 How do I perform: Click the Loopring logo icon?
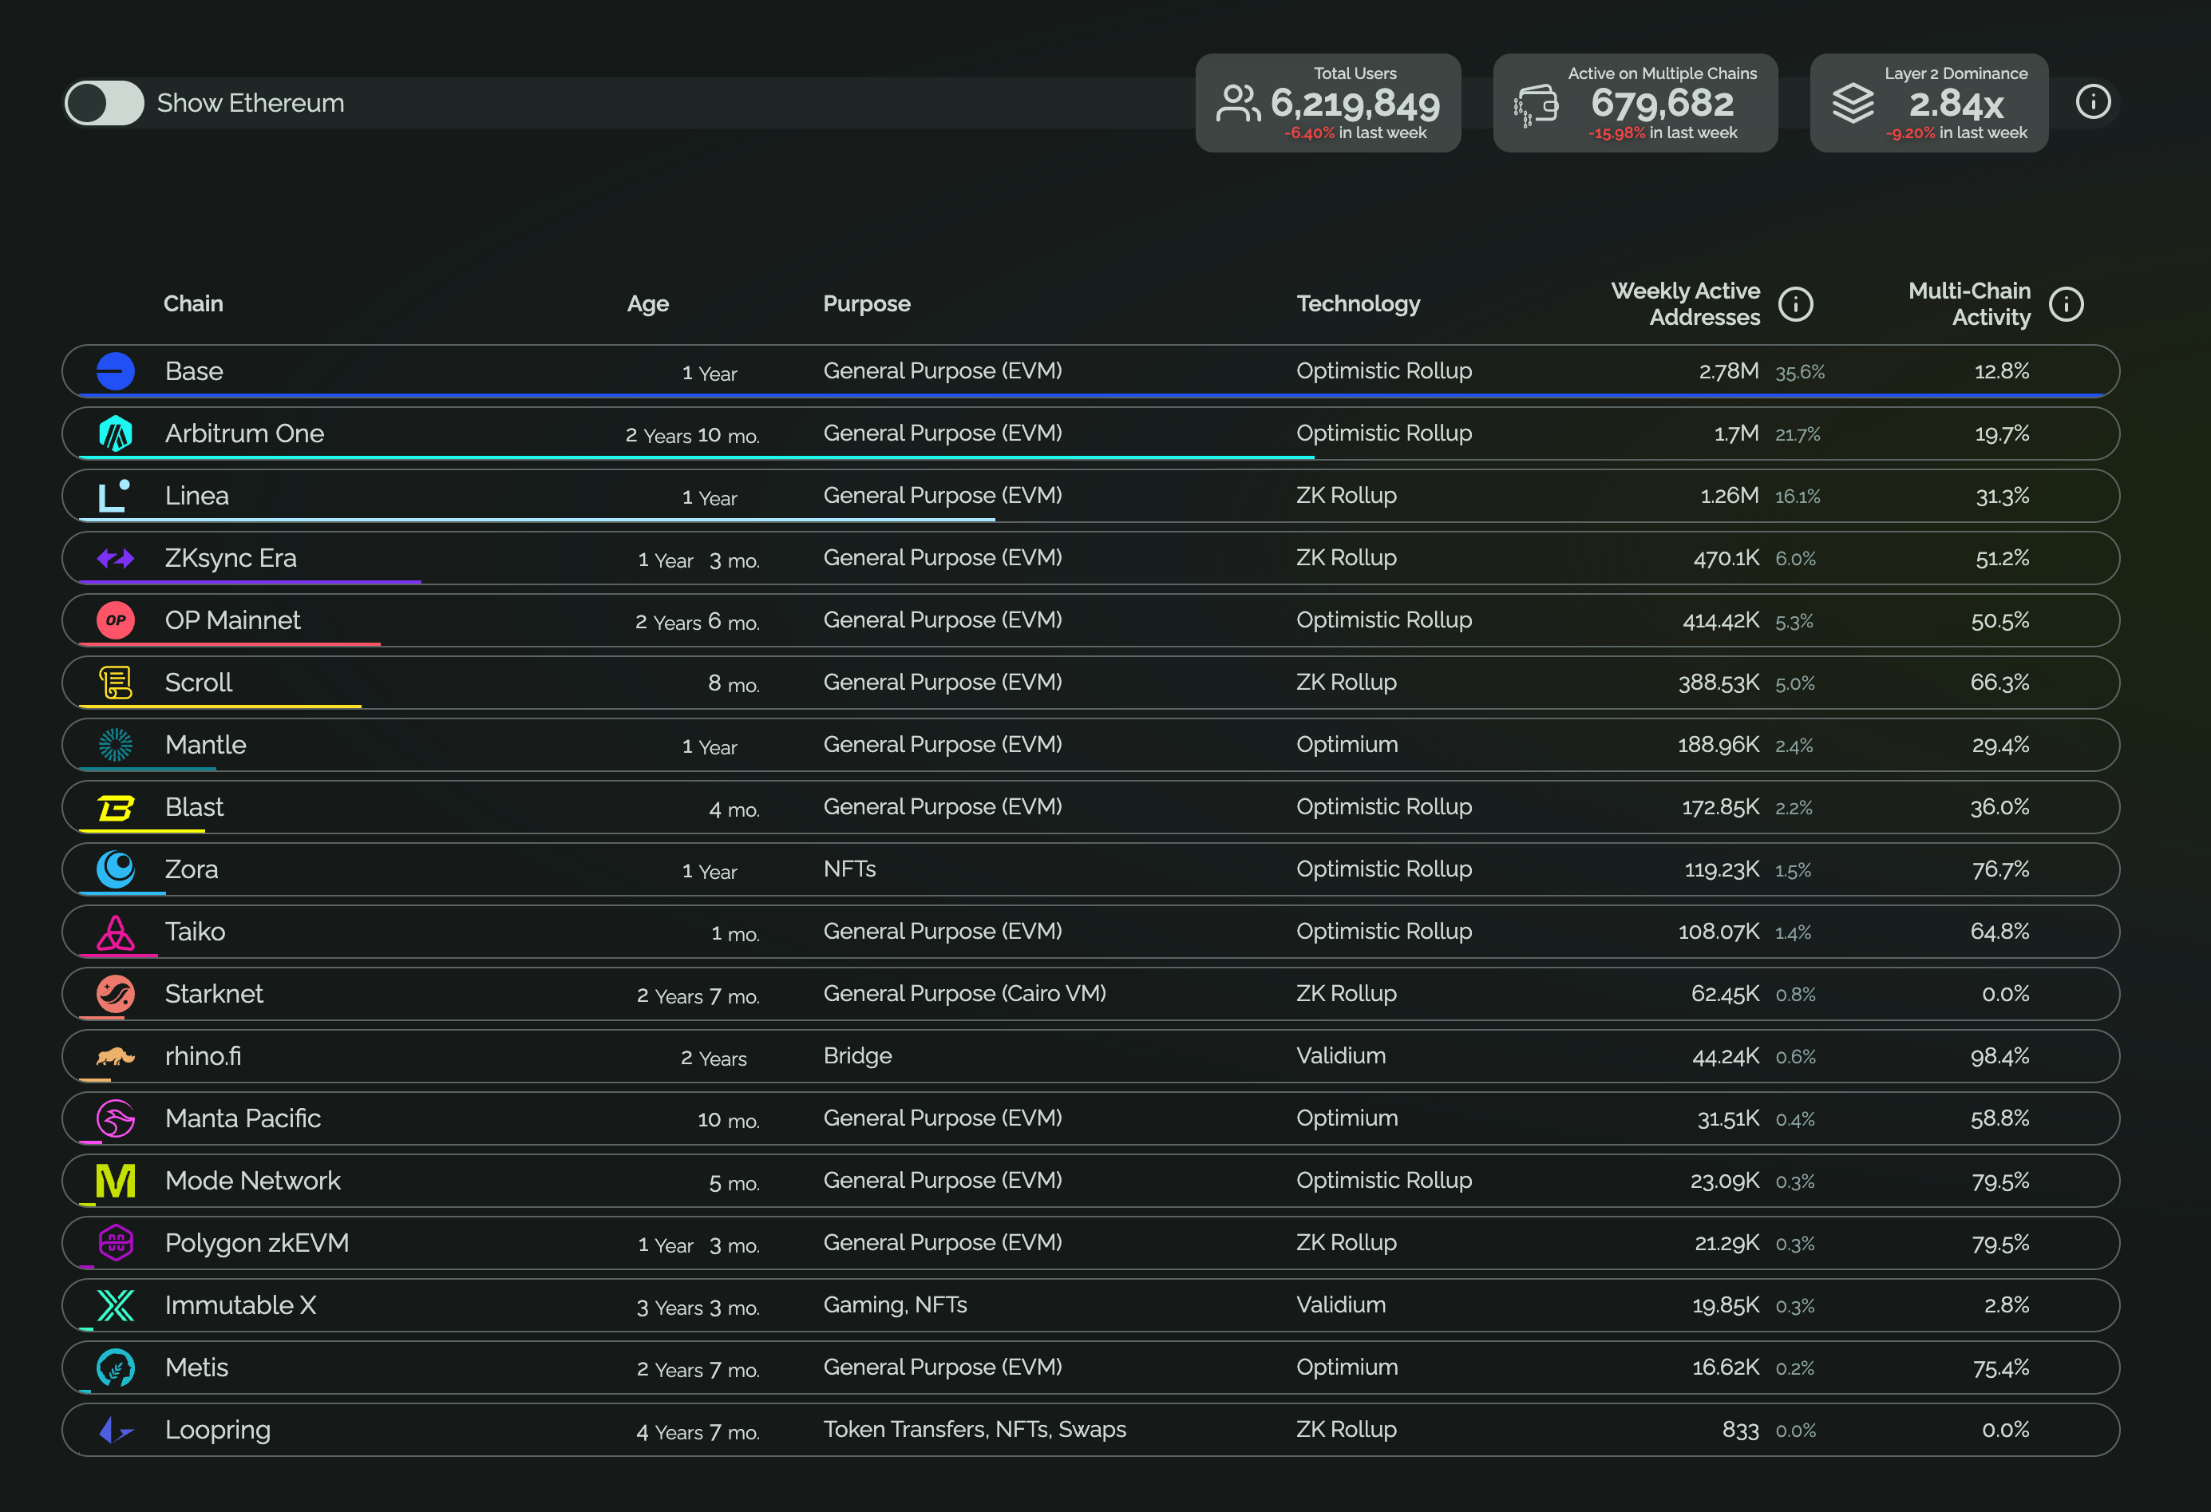(x=116, y=1430)
